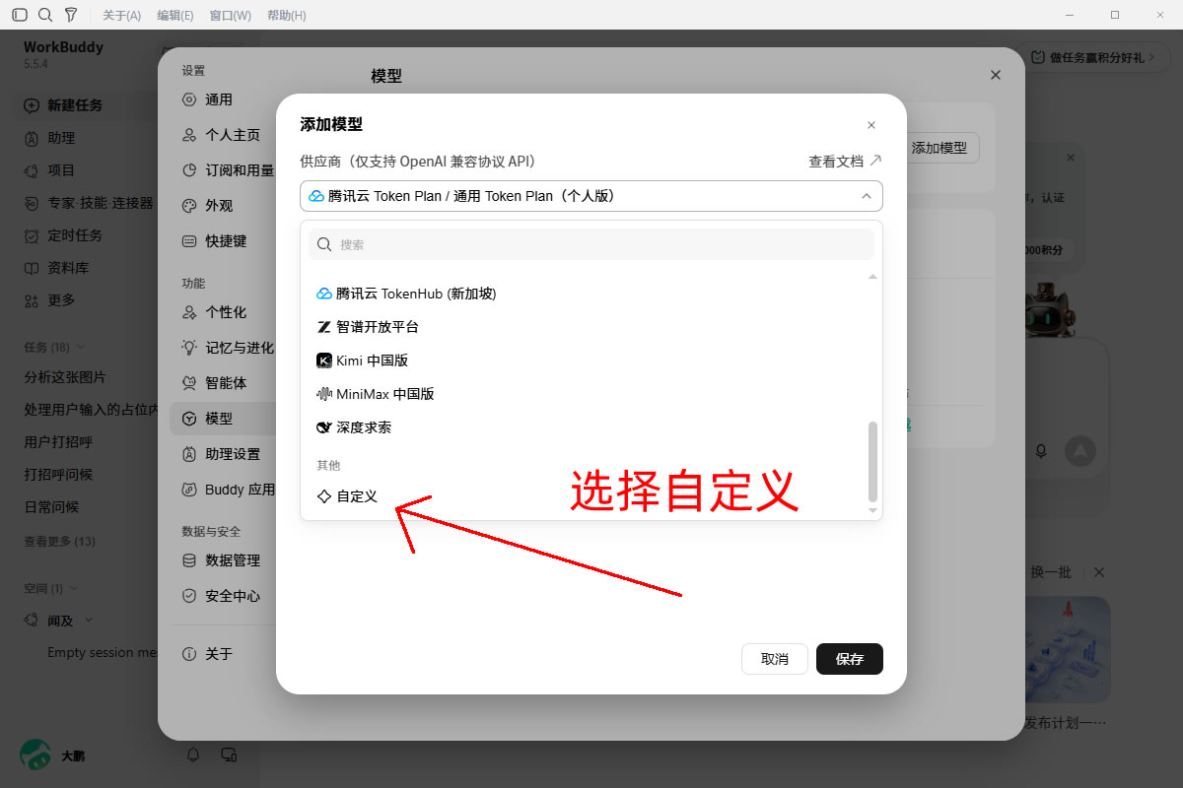Open the 大鹏 user avatar

click(35, 755)
